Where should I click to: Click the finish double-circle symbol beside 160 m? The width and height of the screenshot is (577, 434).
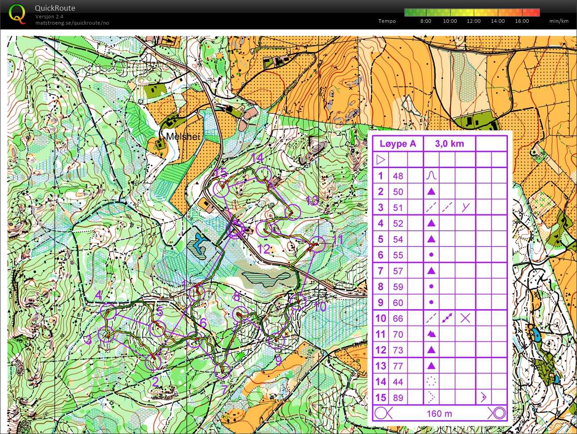497,413
